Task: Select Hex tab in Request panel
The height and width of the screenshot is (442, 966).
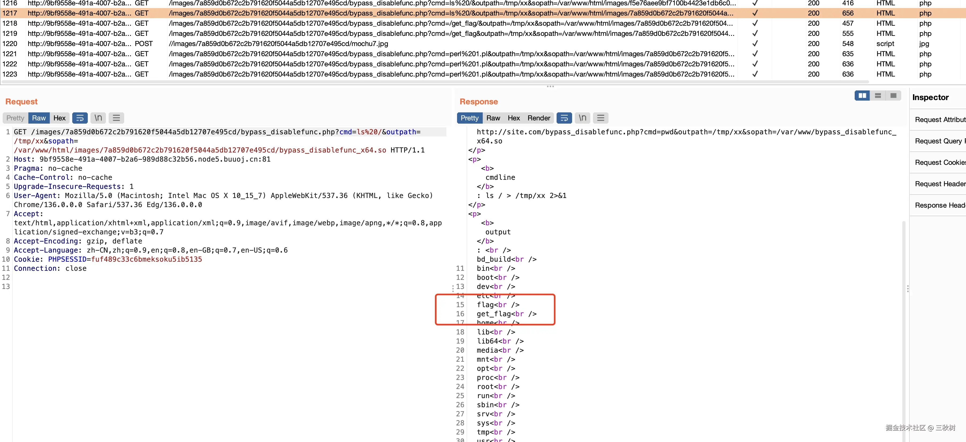Action: [59, 118]
